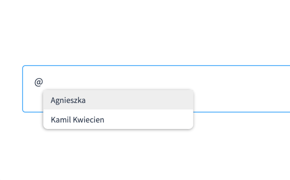Dismiss suggestions by clicking blank area left of field

[x=11, y=89]
